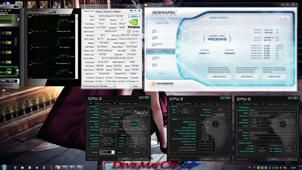This screenshot has width=302, height=170.
Task: Toggle the Vulkan checkbox
Action: (x=96, y=81)
